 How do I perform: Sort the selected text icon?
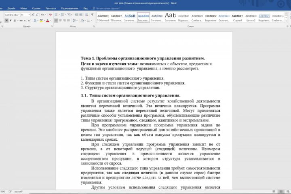point(86,15)
